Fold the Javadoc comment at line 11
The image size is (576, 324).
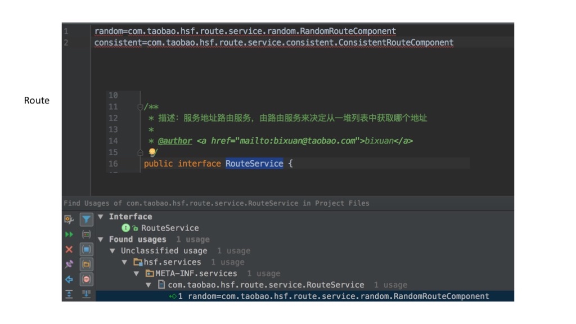click(140, 107)
